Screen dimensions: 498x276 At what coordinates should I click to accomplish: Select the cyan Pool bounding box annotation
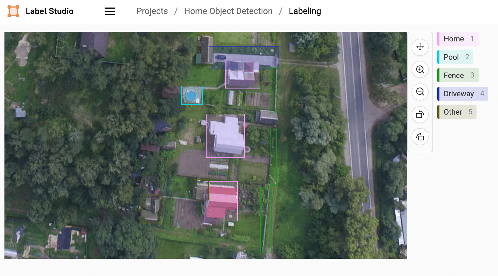pyautogui.click(x=192, y=95)
